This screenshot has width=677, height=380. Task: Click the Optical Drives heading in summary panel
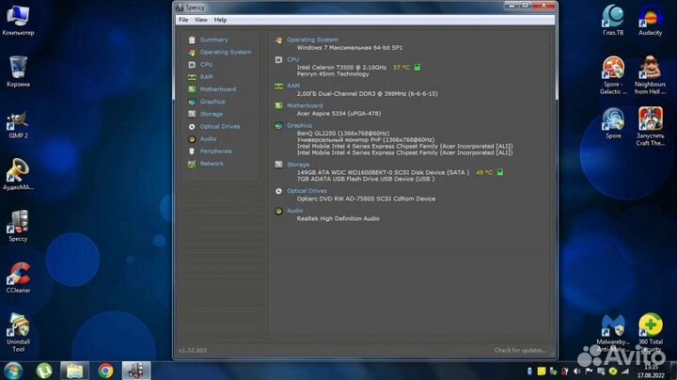point(307,191)
